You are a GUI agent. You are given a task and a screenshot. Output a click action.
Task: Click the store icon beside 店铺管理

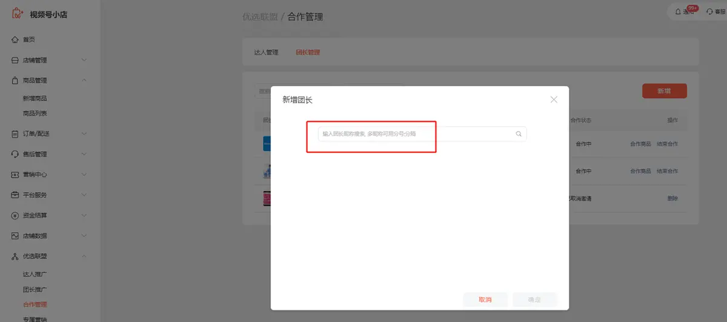pos(15,60)
